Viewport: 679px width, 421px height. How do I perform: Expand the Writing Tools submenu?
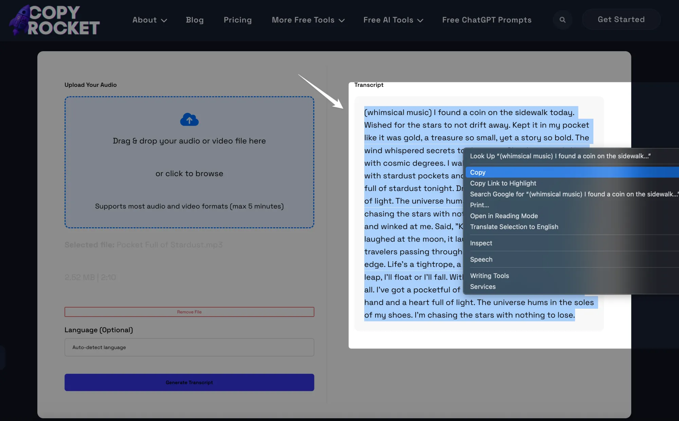[489, 275]
